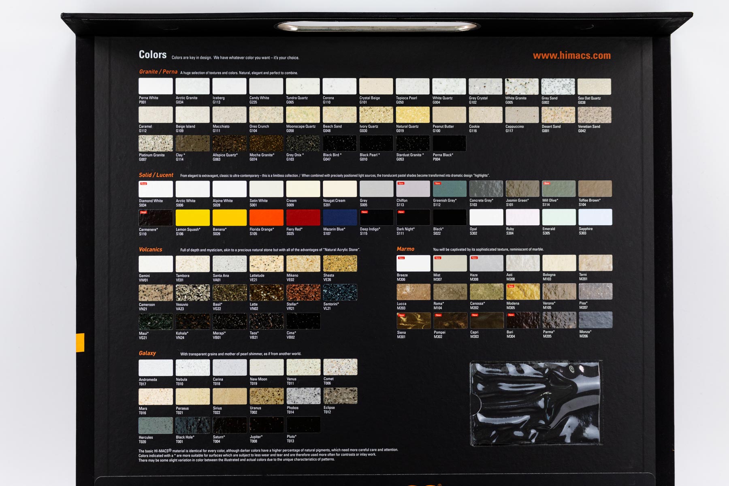Click the metal handle at top

pos(377,27)
